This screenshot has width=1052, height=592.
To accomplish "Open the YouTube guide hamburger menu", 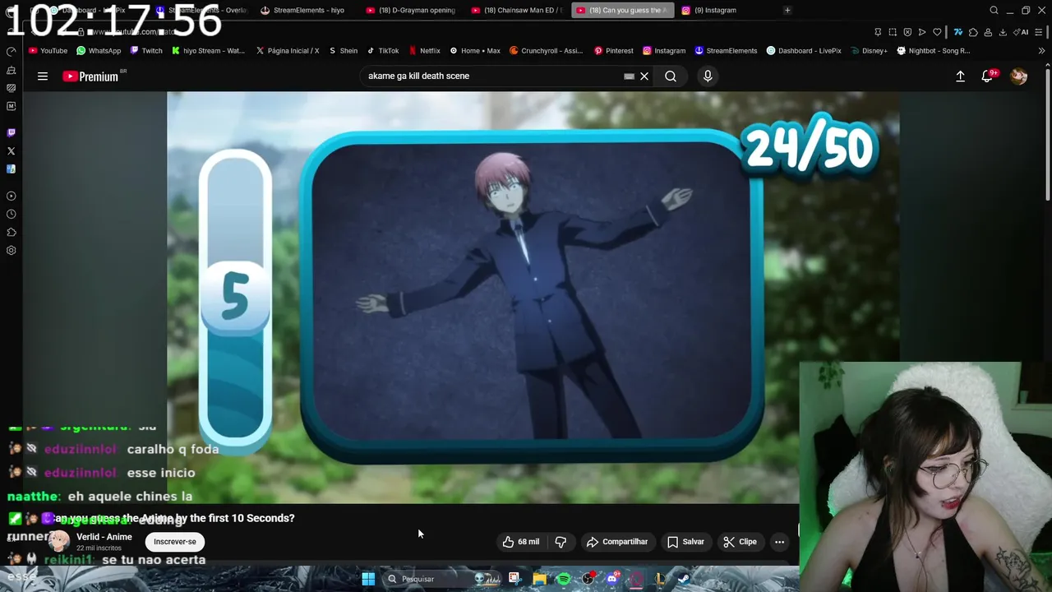I will pyautogui.click(x=43, y=76).
